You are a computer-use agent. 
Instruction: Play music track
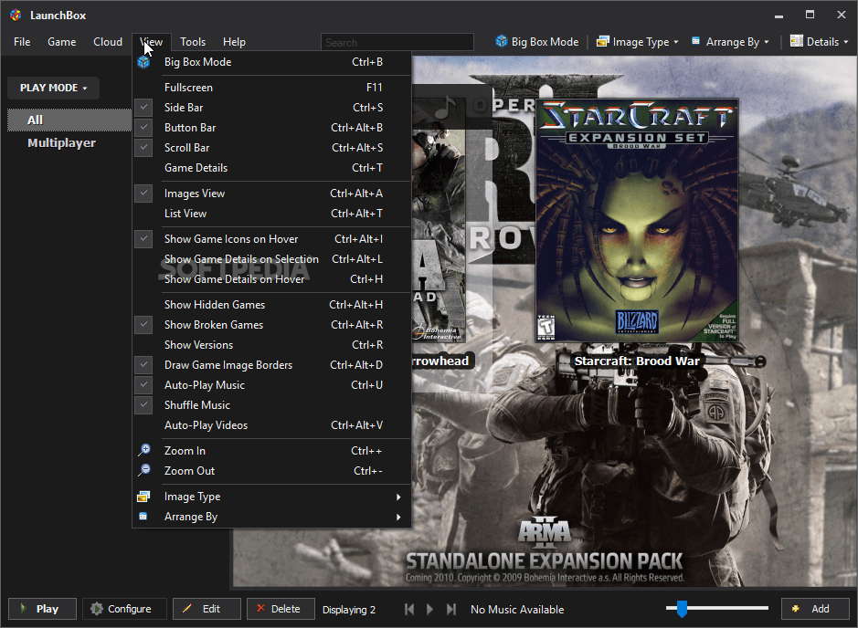[x=429, y=609]
